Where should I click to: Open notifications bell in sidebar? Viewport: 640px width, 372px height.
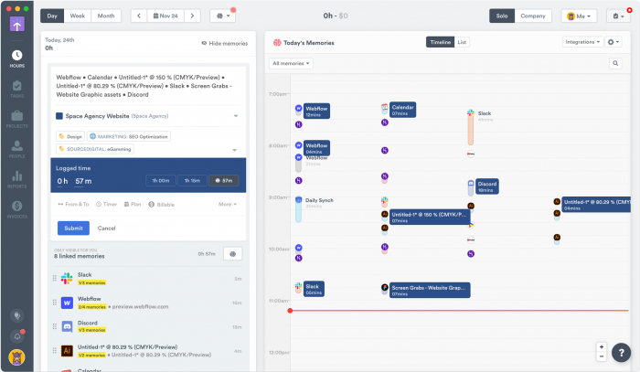[17, 336]
